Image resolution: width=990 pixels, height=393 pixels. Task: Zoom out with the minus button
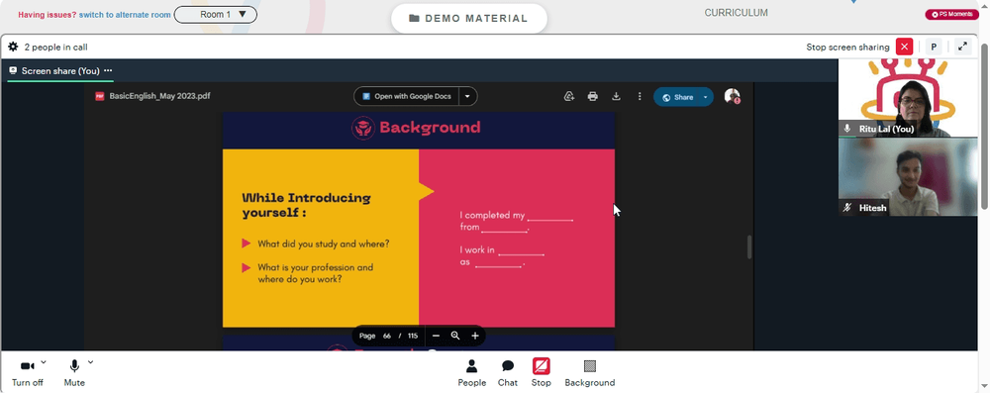436,337
